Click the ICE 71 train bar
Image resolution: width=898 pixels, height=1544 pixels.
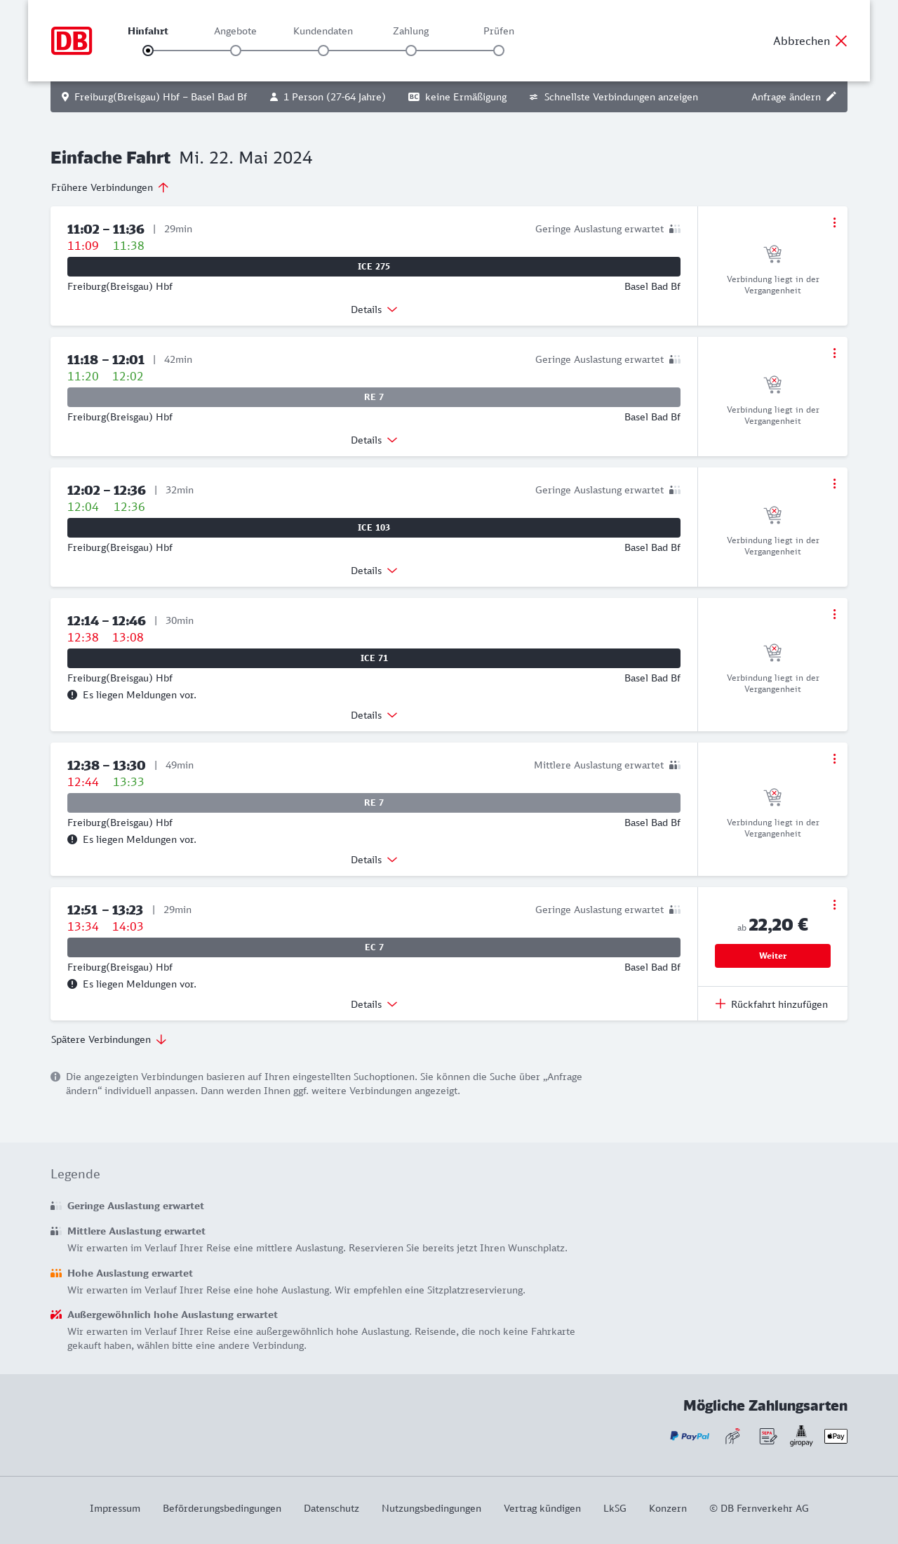coord(374,658)
